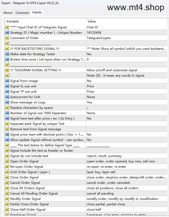The height and width of the screenshot is (217, 169).
Task: Open the Signal TP use unit 'Price' value
Action: 126,92
